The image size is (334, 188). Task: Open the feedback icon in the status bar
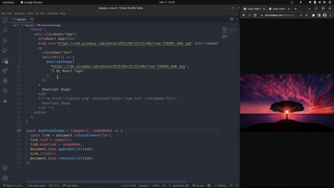[231, 186]
